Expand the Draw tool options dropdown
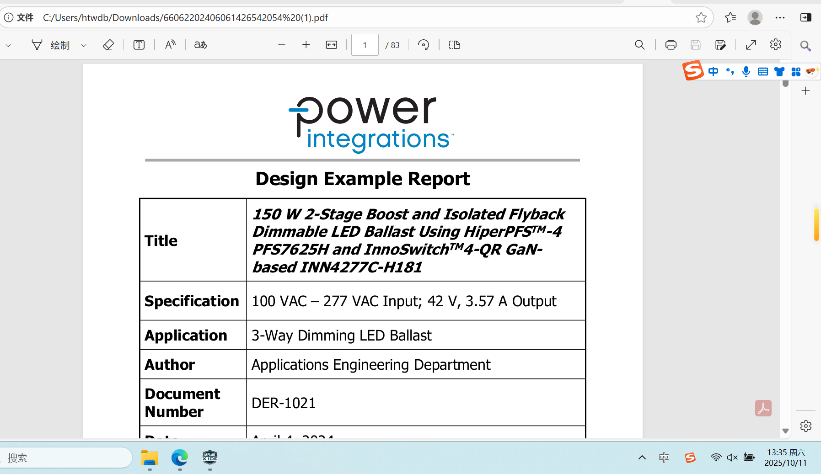This screenshot has width=821, height=474. (x=84, y=45)
